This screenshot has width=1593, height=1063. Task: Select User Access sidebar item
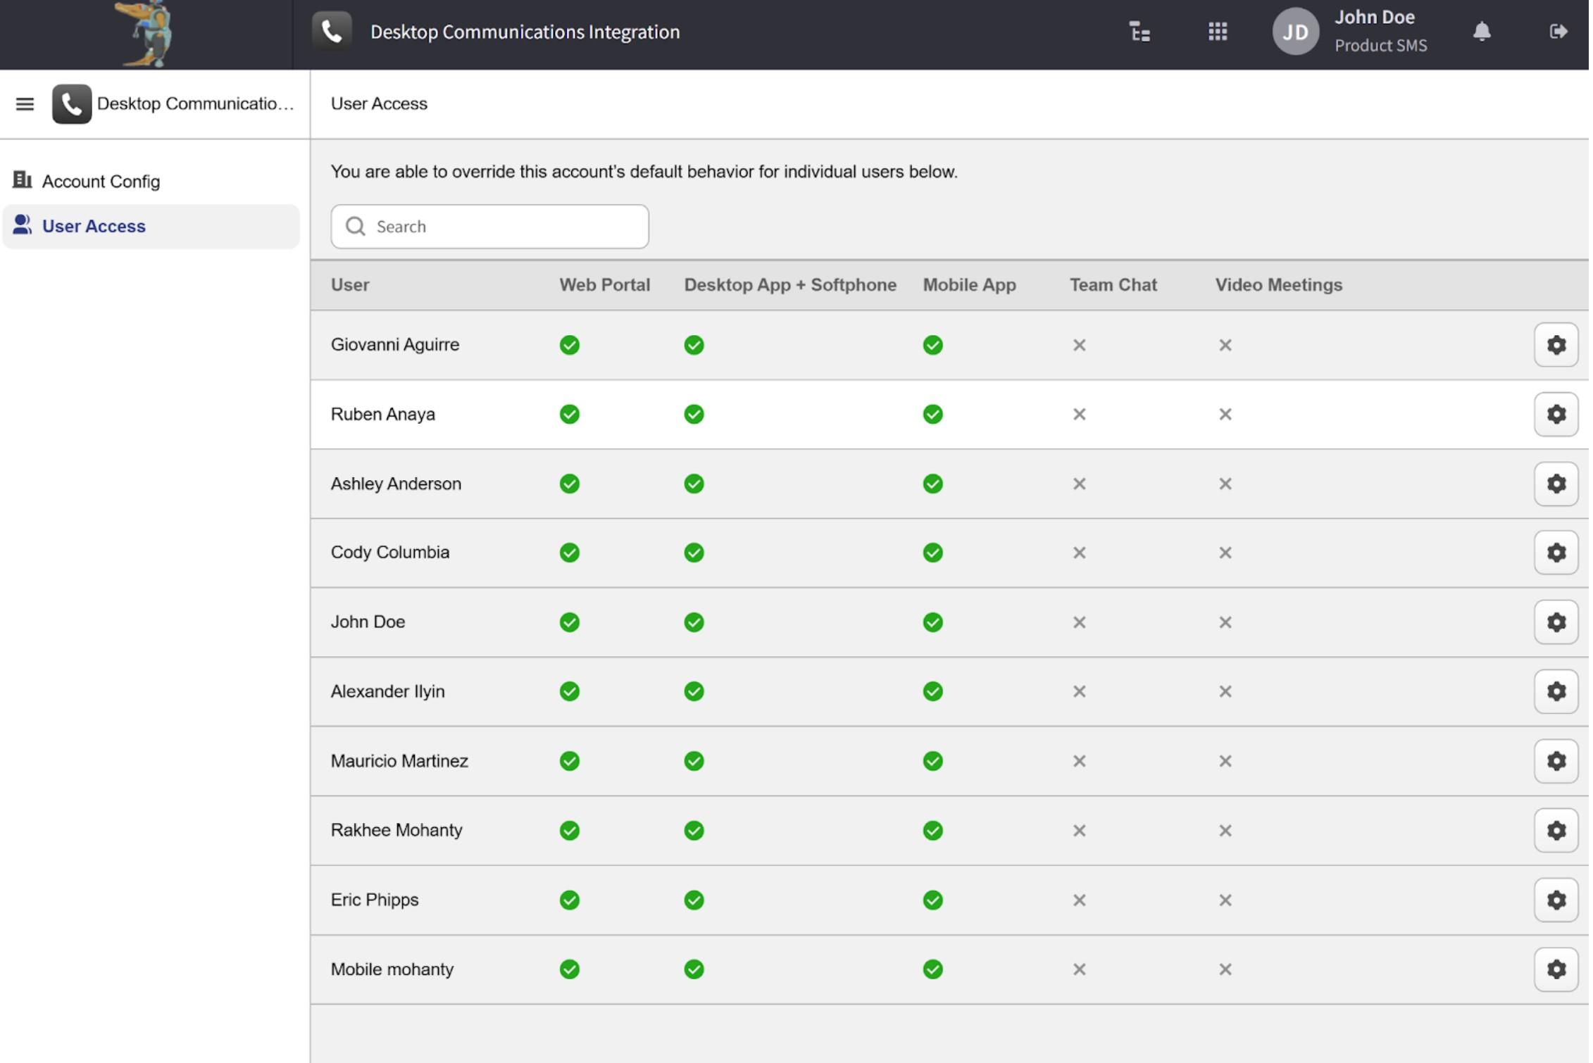point(94,227)
